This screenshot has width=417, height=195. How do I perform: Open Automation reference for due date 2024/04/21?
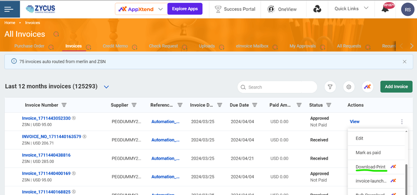tap(165, 158)
